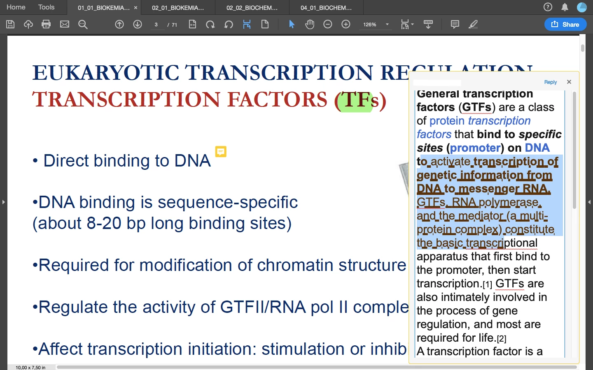Close the comment popup
The image size is (593, 370).
[x=569, y=82]
